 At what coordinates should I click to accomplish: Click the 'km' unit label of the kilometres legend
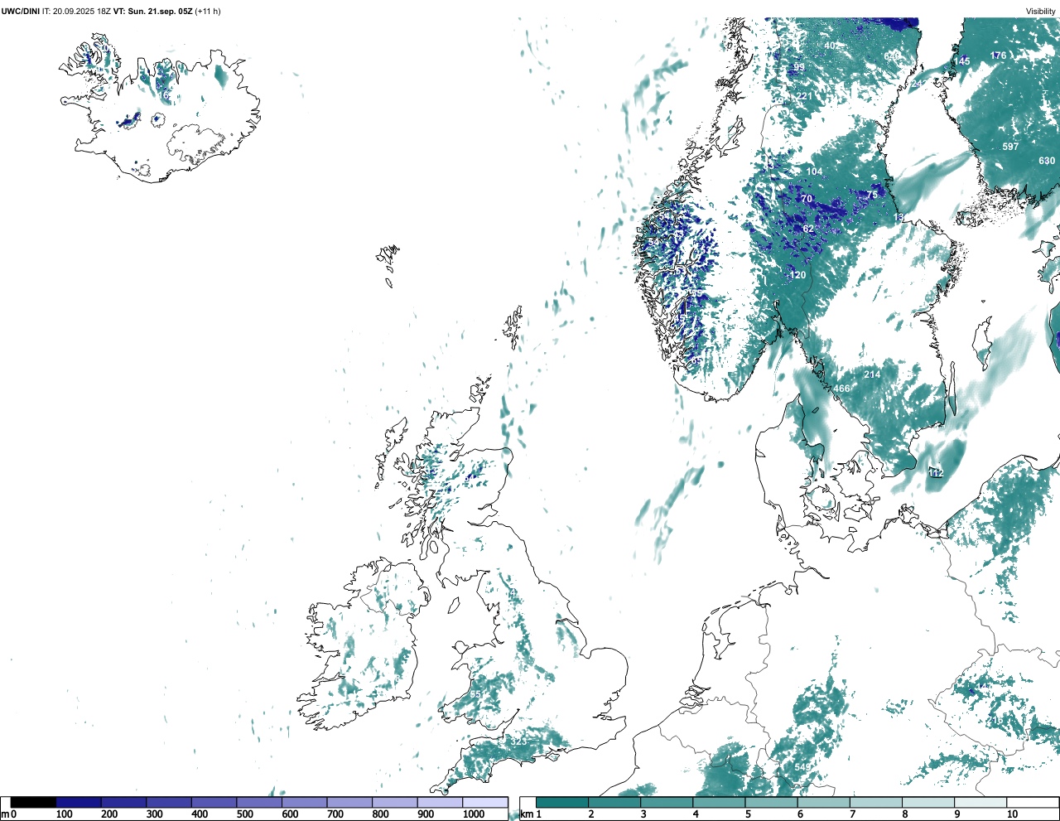[525, 814]
